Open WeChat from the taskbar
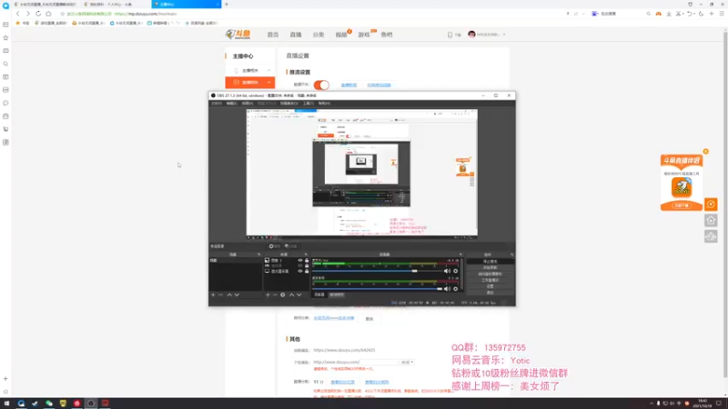This screenshot has height=409, width=728. point(49,404)
